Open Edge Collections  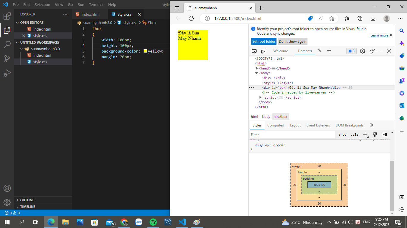click(x=360, y=18)
